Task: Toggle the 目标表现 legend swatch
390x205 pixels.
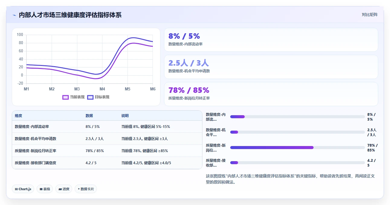Action: pyautogui.click(x=90, y=97)
